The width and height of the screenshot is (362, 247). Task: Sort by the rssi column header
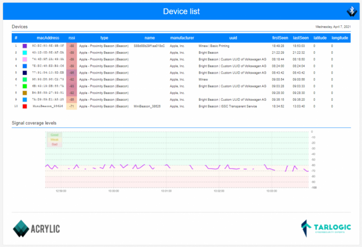pos(71,38)
